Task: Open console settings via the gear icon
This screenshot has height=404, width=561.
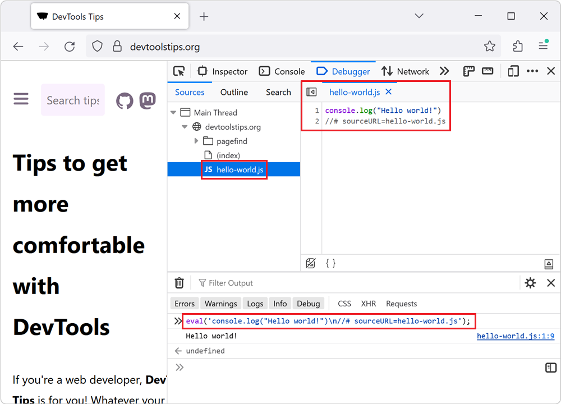Action: click(530, 283)
